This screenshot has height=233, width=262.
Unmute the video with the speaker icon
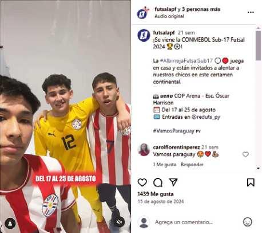point(120,222)
